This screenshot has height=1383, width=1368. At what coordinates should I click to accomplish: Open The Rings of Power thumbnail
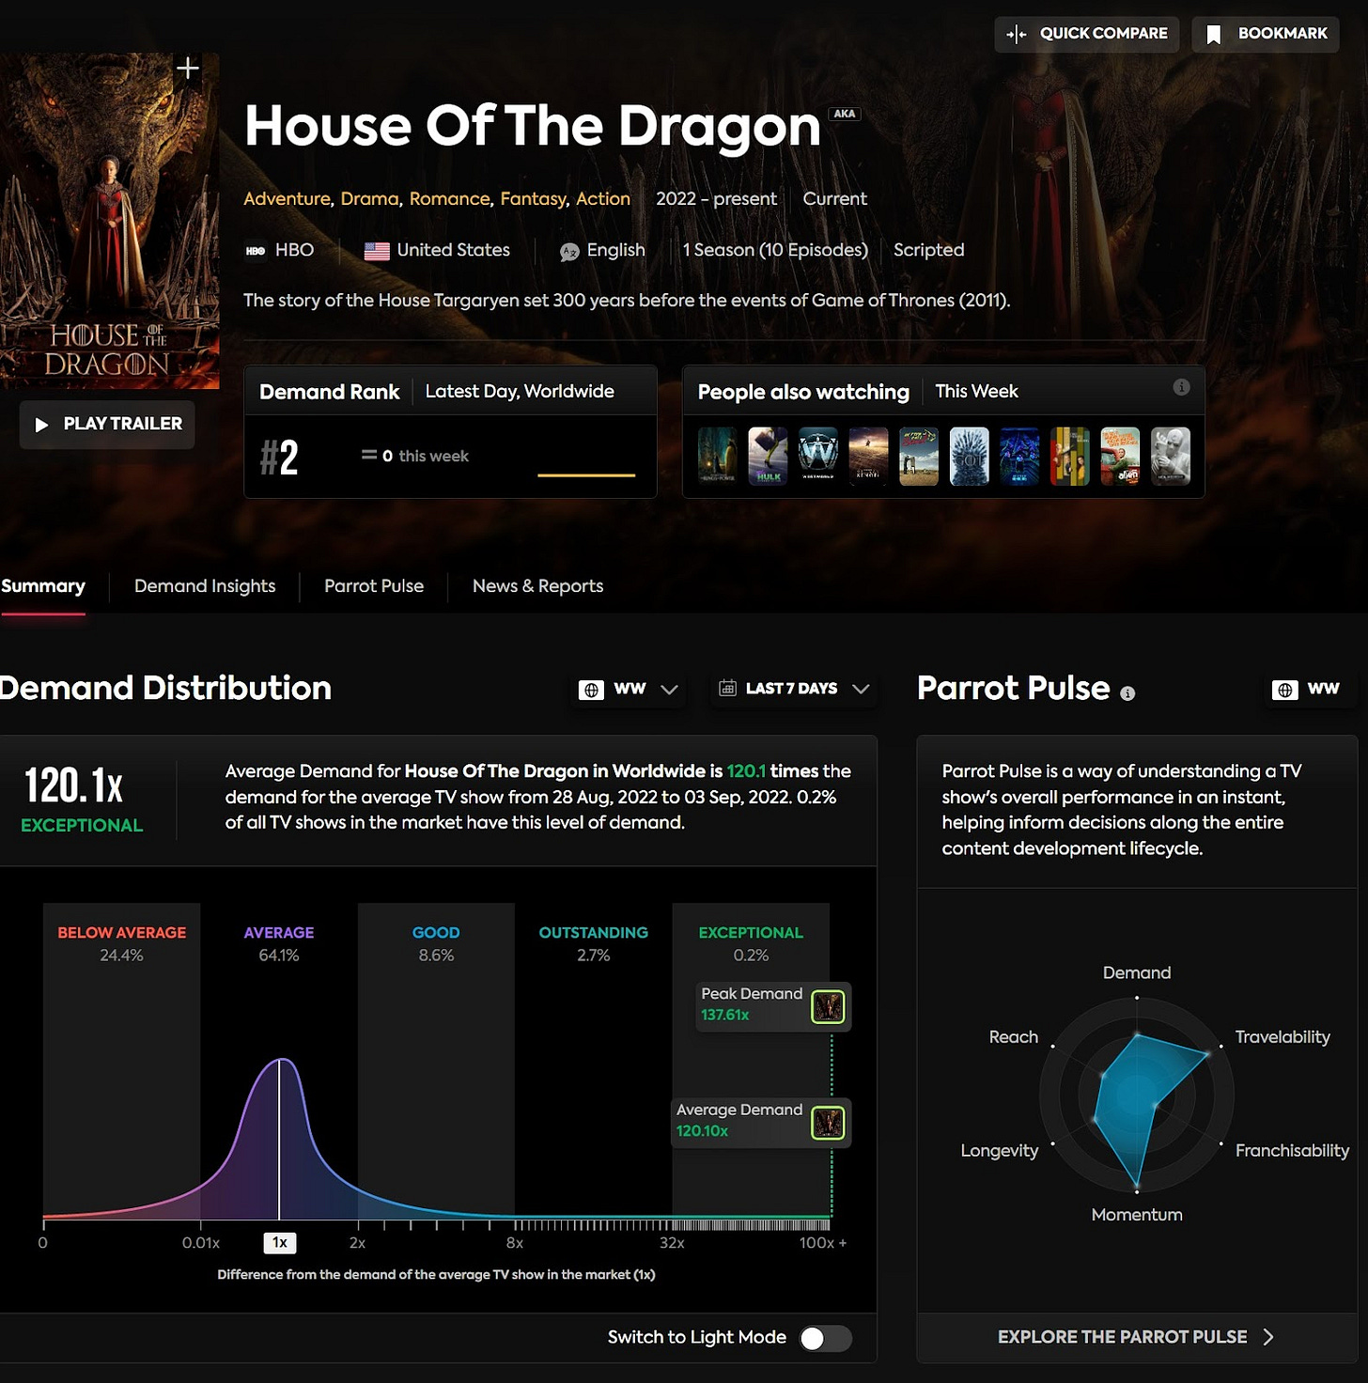pyautogui.click(x=718, y=457)
